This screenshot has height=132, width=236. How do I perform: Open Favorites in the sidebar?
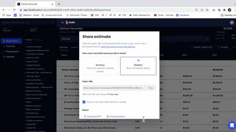point(9,46)
